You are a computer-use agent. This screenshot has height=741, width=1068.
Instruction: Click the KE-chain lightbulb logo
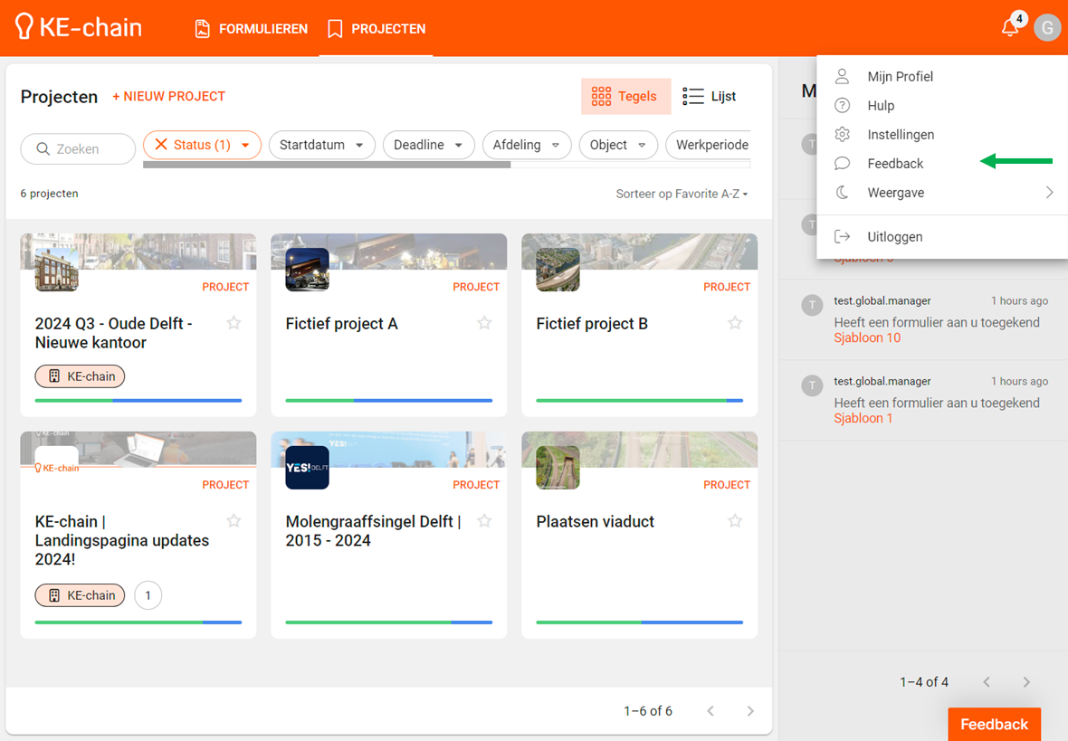[24, 28]
